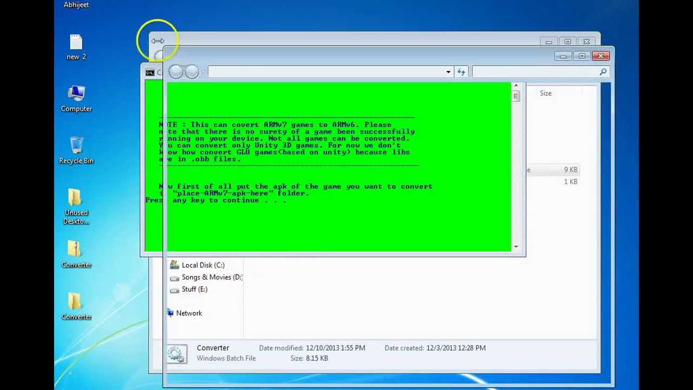Go forward in the Explorer window

(x=192, y=71)
